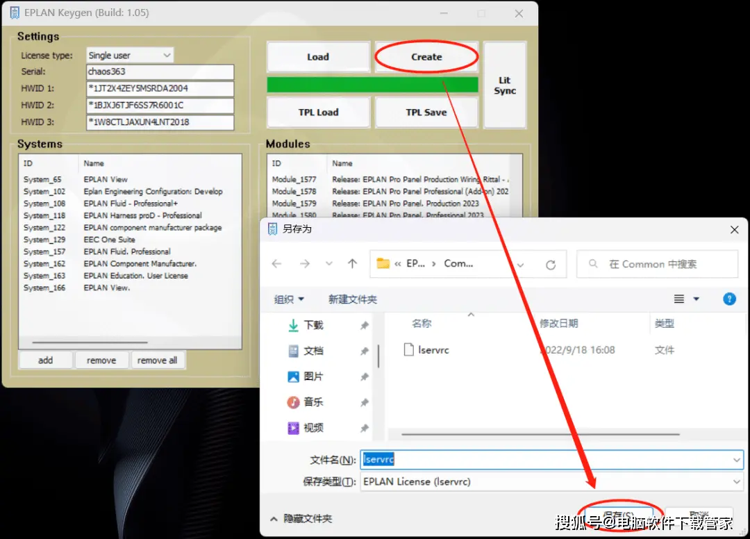
Task: Click the HWID 1 input field
Action: 160,88
